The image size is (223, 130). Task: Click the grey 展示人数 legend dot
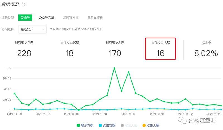[x=122, y=126]
